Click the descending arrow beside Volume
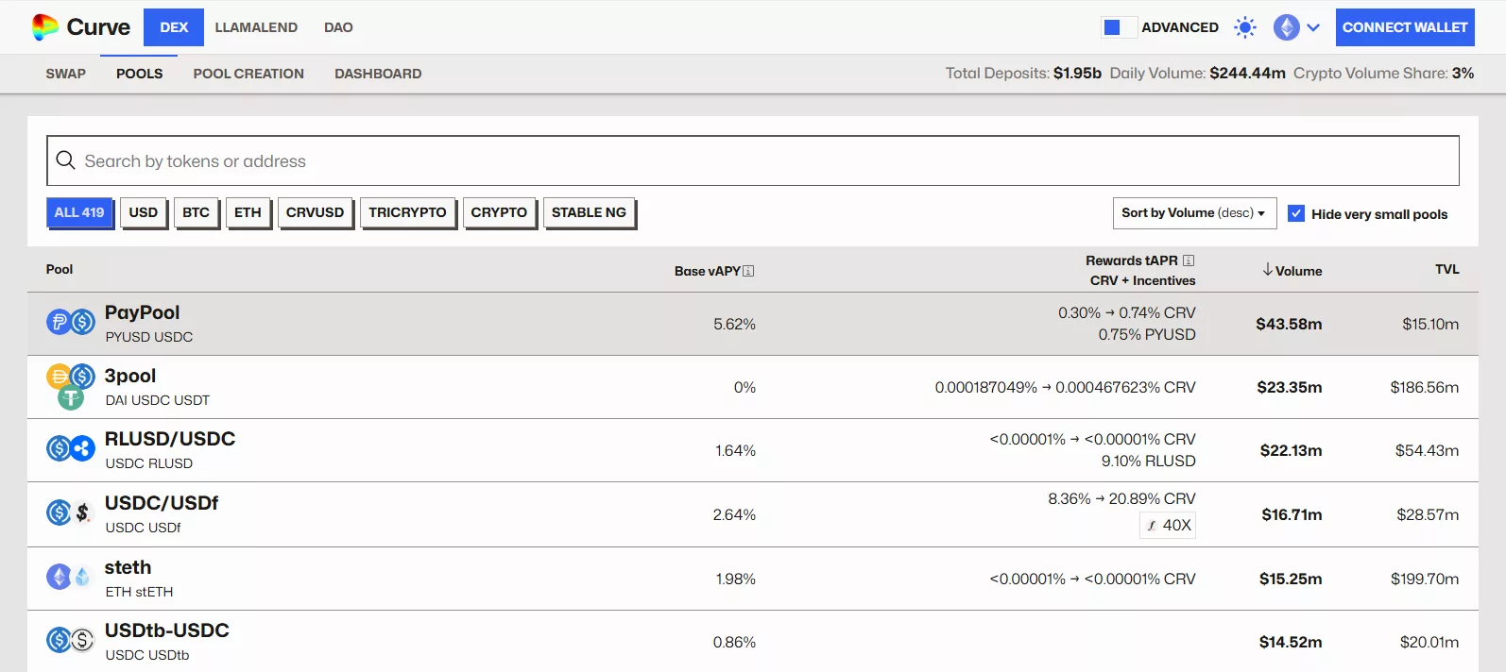This screenshot has width=1506, height=672. coord(1268,270)
